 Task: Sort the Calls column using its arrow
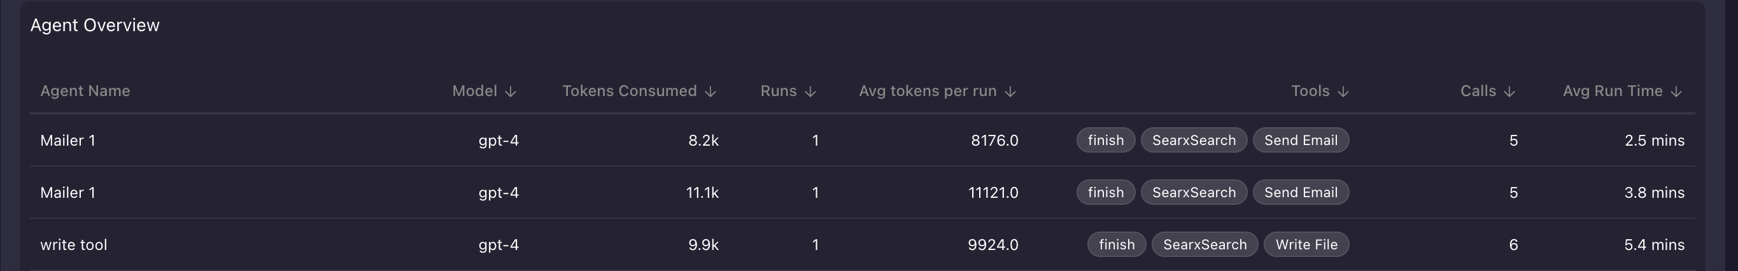point(1509,92)
